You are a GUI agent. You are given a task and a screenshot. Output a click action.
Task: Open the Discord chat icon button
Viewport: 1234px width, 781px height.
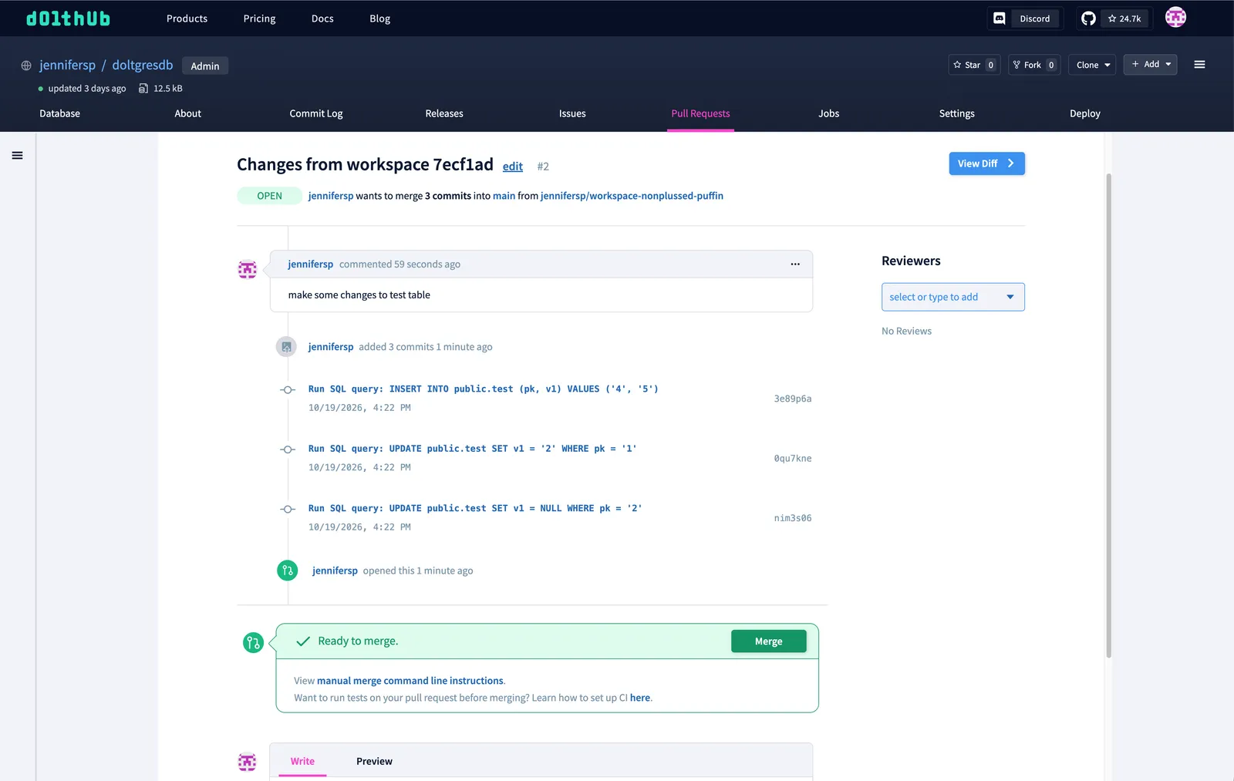pos(999,19)
